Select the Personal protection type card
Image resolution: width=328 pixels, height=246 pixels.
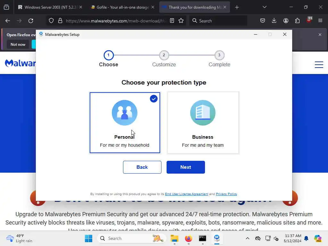[x=125, y=123]
